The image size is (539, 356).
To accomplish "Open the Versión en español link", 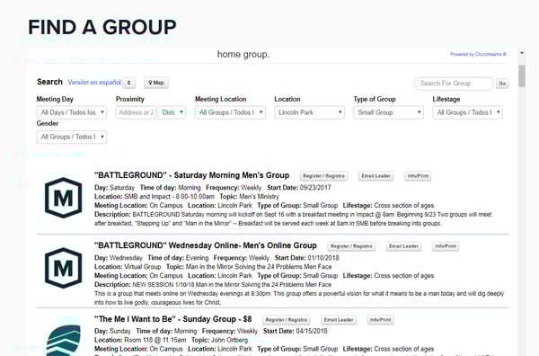I will [x=94, y=82].
